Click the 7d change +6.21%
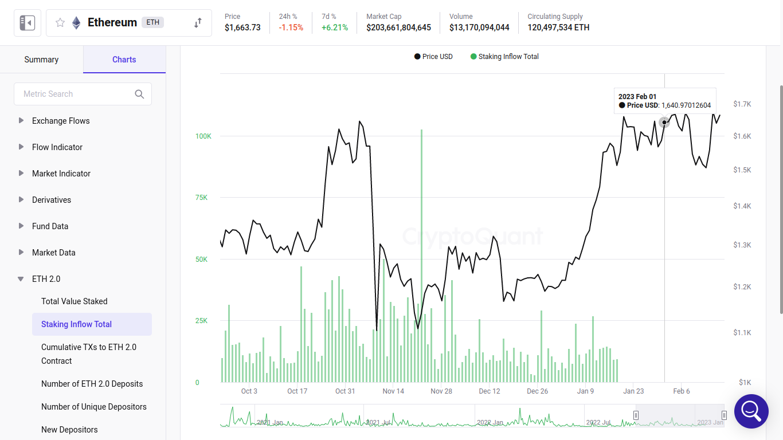This screenshot has height=440, width=783. click(335, 27)
